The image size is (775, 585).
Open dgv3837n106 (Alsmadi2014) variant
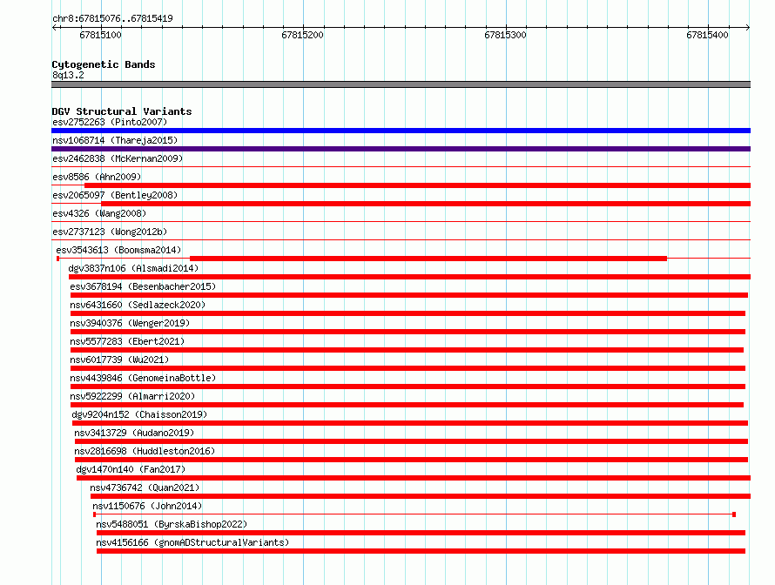(x=133, y=268)
